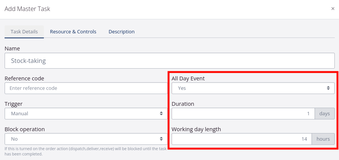Click the Name field containing Stock-taking

point(169,61)
